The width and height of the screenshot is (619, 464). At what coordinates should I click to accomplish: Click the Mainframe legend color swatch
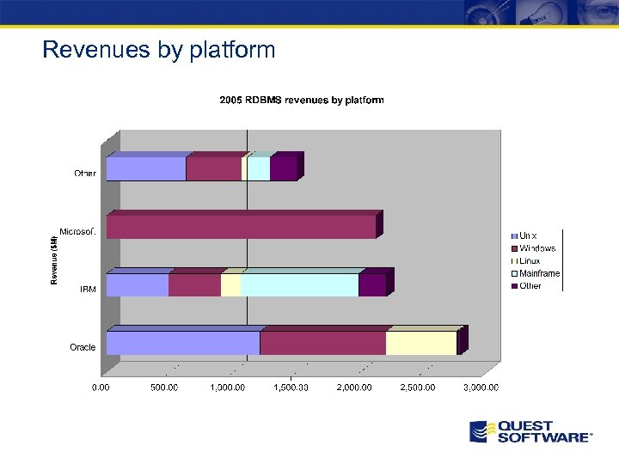coord(514,273)
